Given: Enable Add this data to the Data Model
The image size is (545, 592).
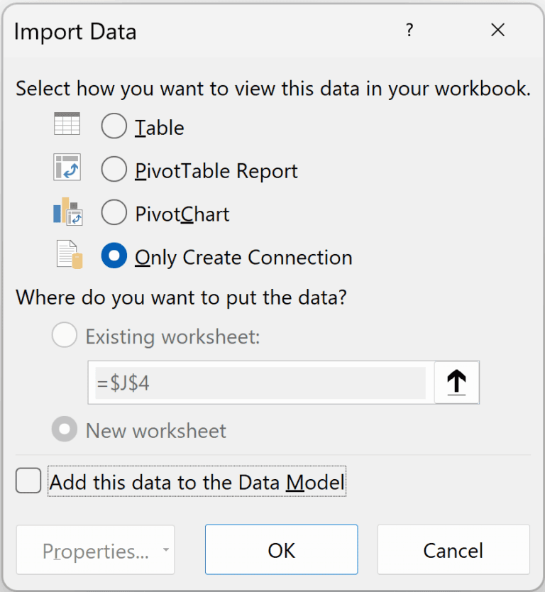Looking at the screenshot, I should [28, 481].
